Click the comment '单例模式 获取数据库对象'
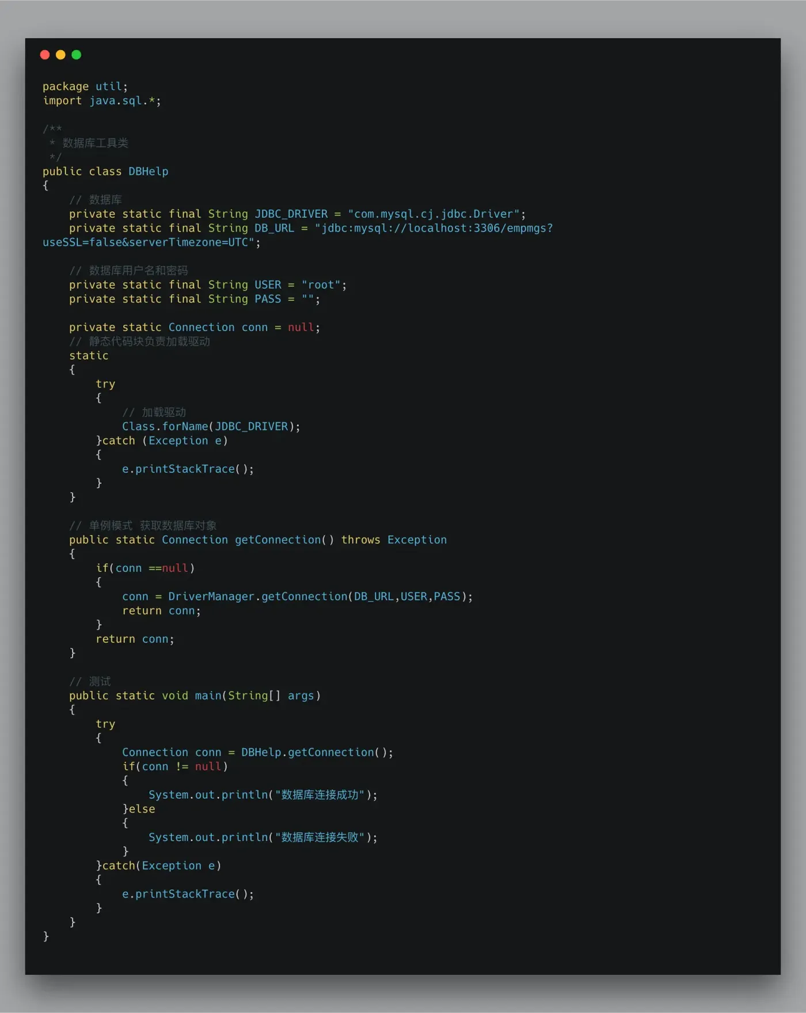This screenshot has height=1013, width=806. 153,526
